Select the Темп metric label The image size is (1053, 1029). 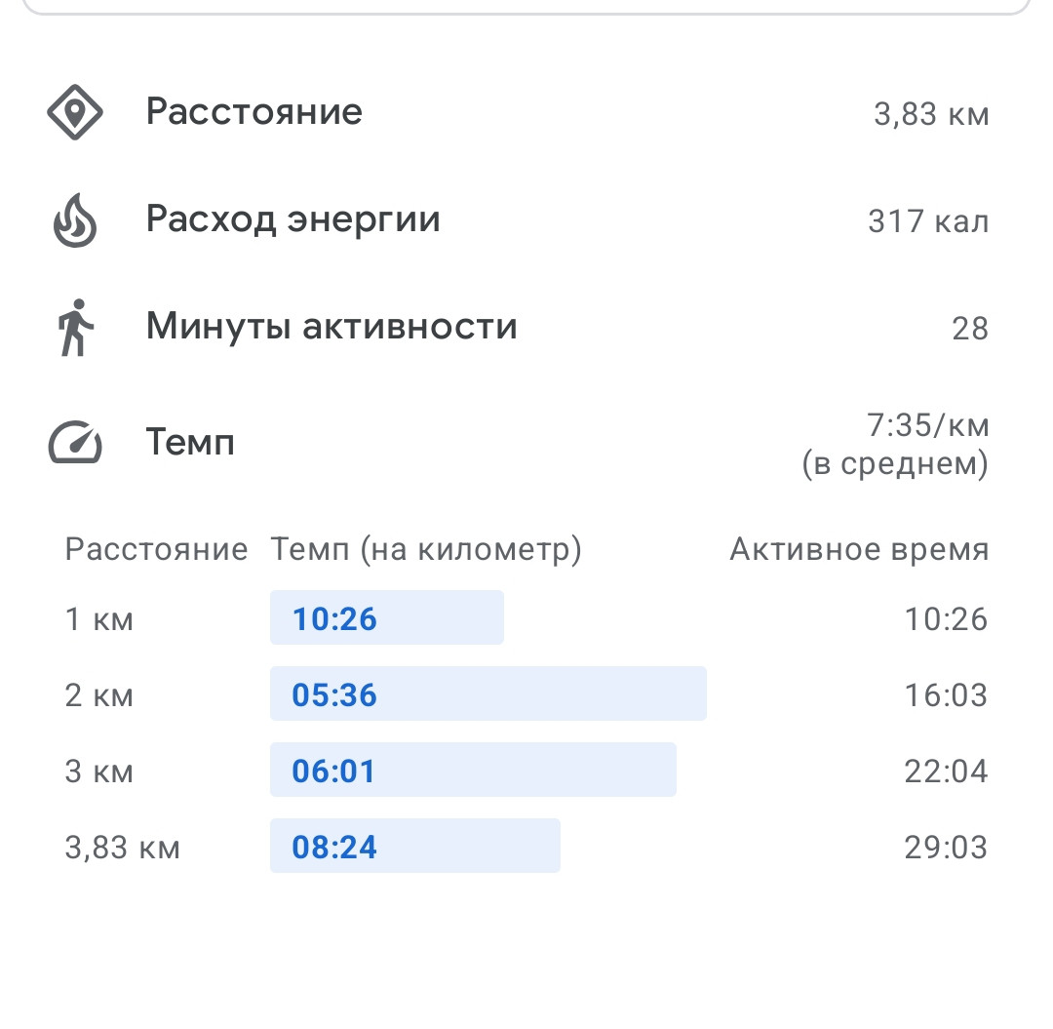click(x=190, y=443)
